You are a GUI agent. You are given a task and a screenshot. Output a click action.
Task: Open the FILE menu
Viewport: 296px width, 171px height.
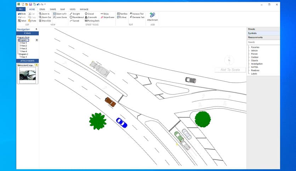pyautogui.click(x=21, y=9)
